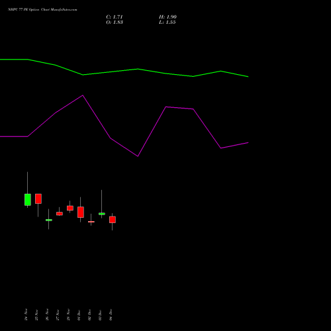This screenshot has width=331, height=331.
Task: Click the right end of the green line
Action: coord(248,77)
